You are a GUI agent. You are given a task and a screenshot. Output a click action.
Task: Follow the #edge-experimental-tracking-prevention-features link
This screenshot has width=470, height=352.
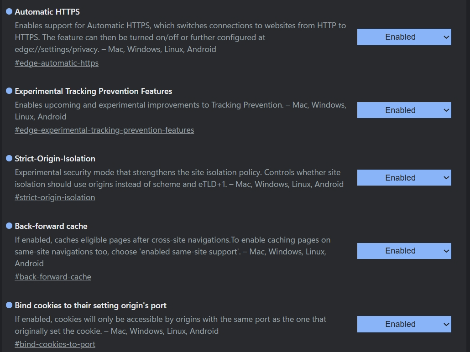click(x=104, y=130)
